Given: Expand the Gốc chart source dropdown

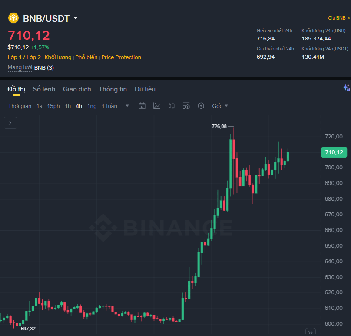Looking at the screenshot, I should coord(220,106).
